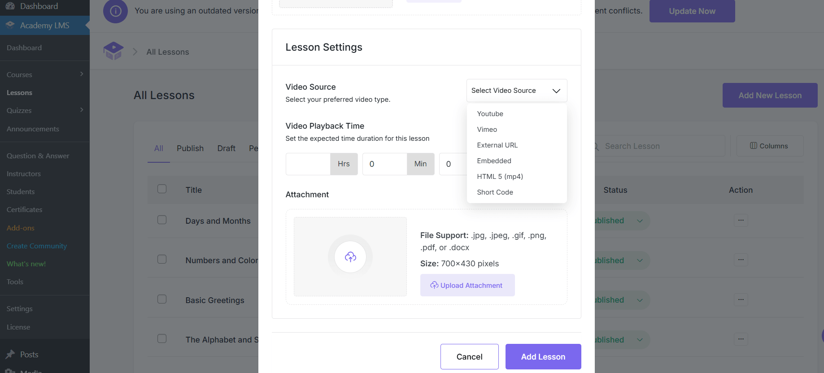This screenshot has height=373, width=824.
Task: Click the seconds input field showing 0
Action: 453,164
